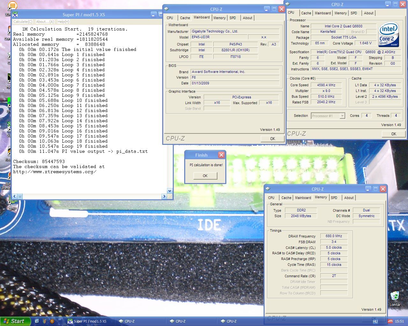The width and height of the screenshot is (408, 326).
Task: Open Cache tab in processor CPU-Z window
Action: click(306, 13)
